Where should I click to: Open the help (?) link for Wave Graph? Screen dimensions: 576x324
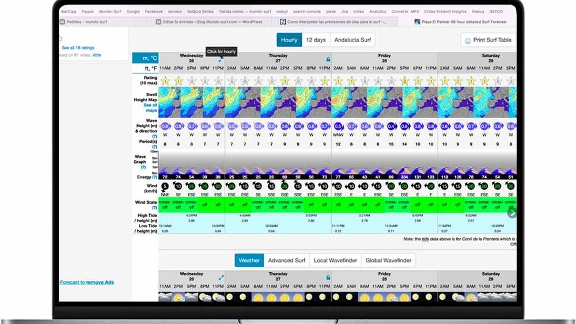pyautogui.click(x=143, y=167)
